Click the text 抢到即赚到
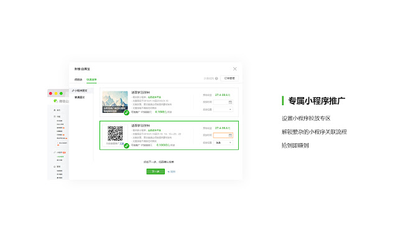 [295, 145]
